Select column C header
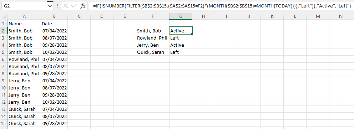The width and height of the screenshot is (354, 129). click(79, 16)
